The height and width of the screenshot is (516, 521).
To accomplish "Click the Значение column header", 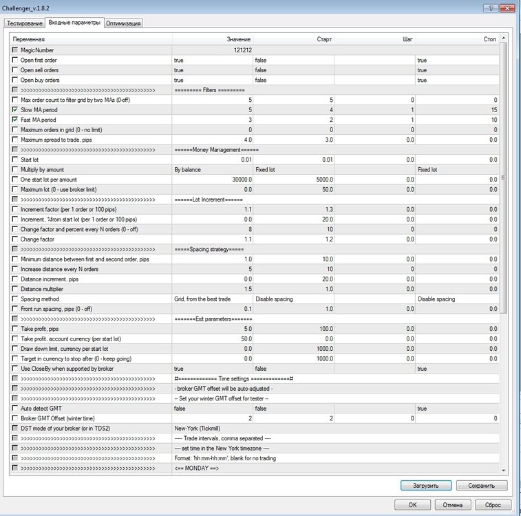I will tap(212, 39).
